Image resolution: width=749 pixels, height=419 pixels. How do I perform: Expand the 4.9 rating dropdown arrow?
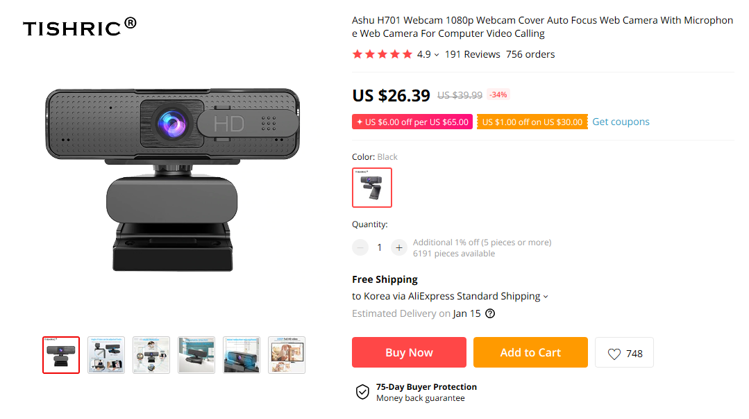pyautogui.click(x=437, y=55)
